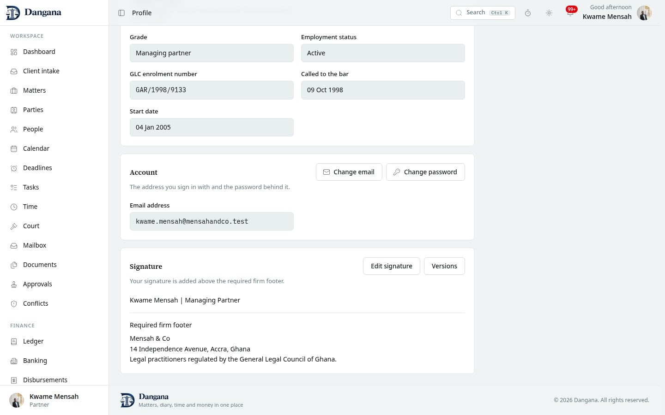Click the Grade field Managing partner
The image size is (665, 415).
[212, 53]
